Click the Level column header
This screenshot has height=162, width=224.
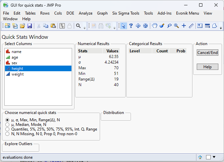pos(140,51)
